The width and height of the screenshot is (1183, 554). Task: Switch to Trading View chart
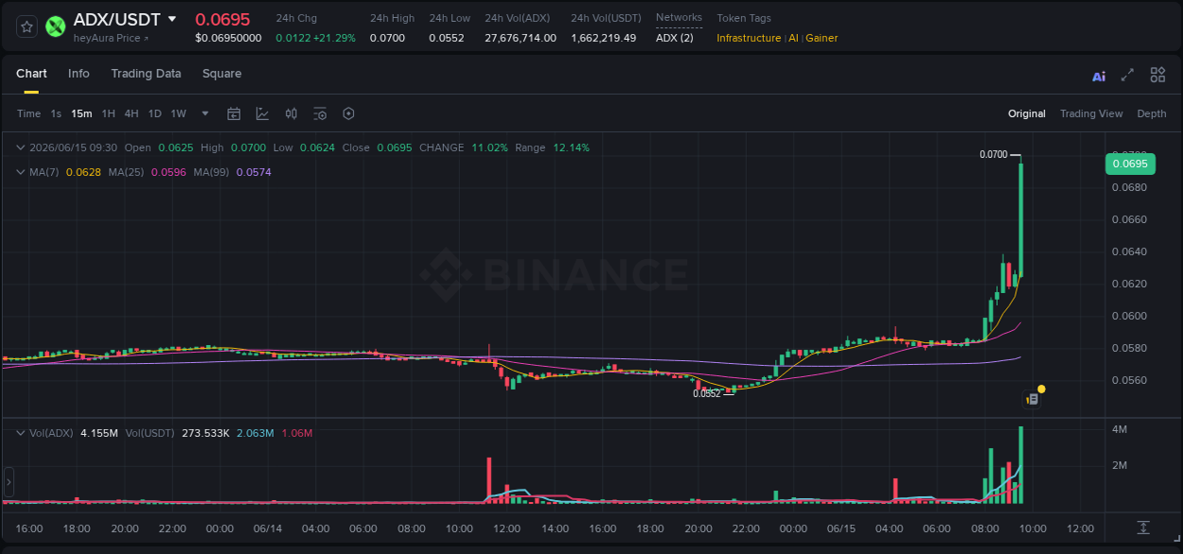[1091, 113]
